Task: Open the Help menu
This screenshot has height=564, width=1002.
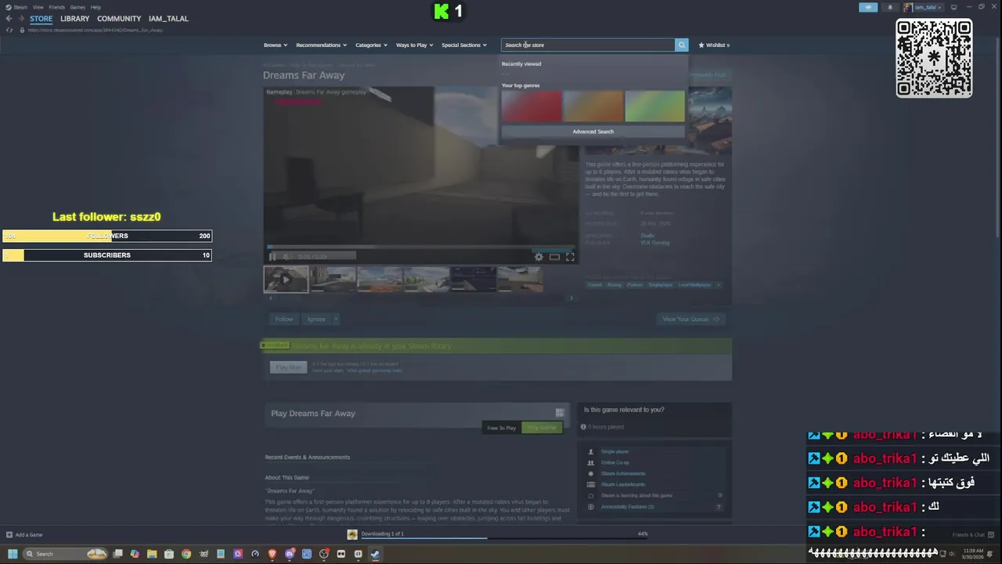Action: pos(96,7)
